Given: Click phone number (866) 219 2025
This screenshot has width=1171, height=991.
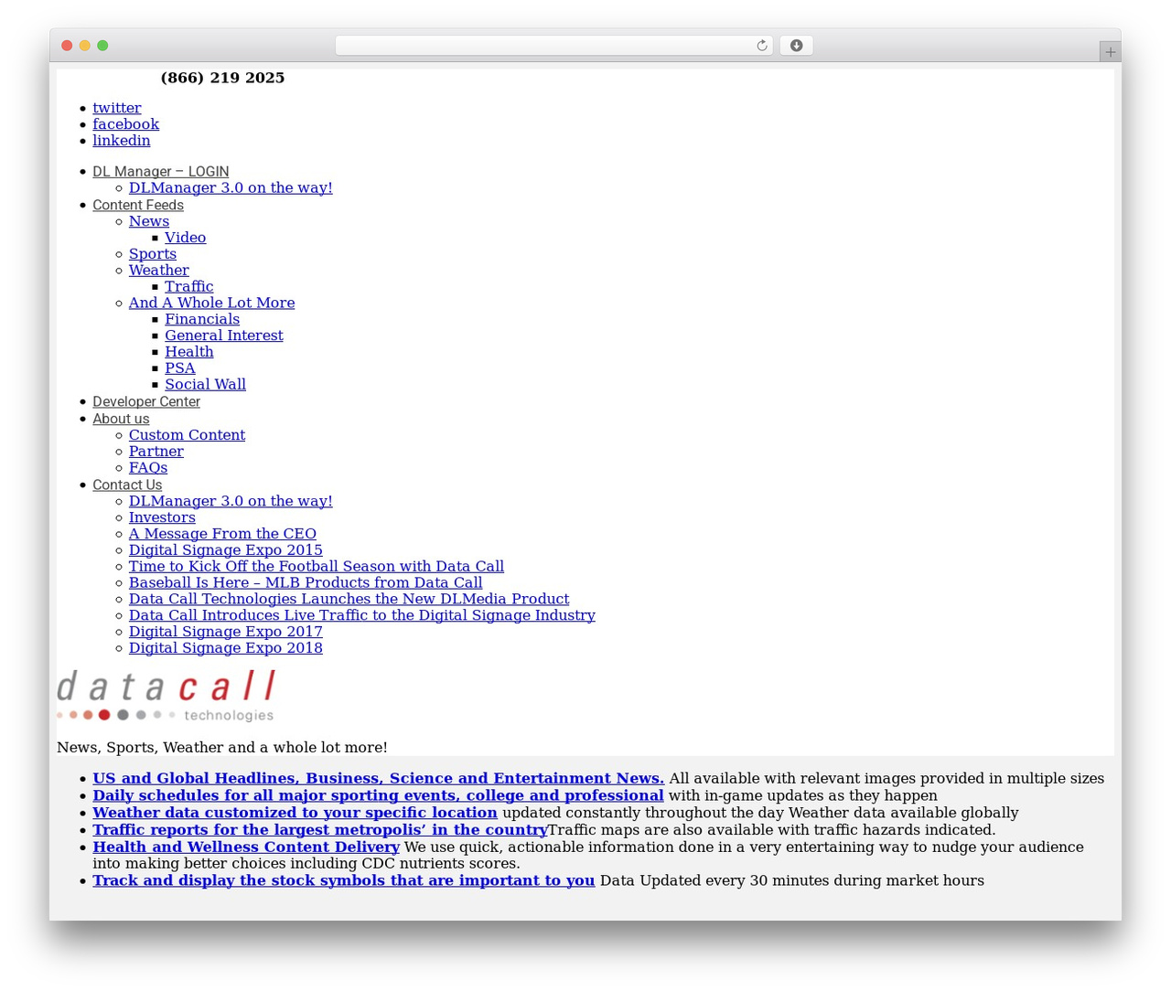Looking at the screenshot, I should click(222, 79).
